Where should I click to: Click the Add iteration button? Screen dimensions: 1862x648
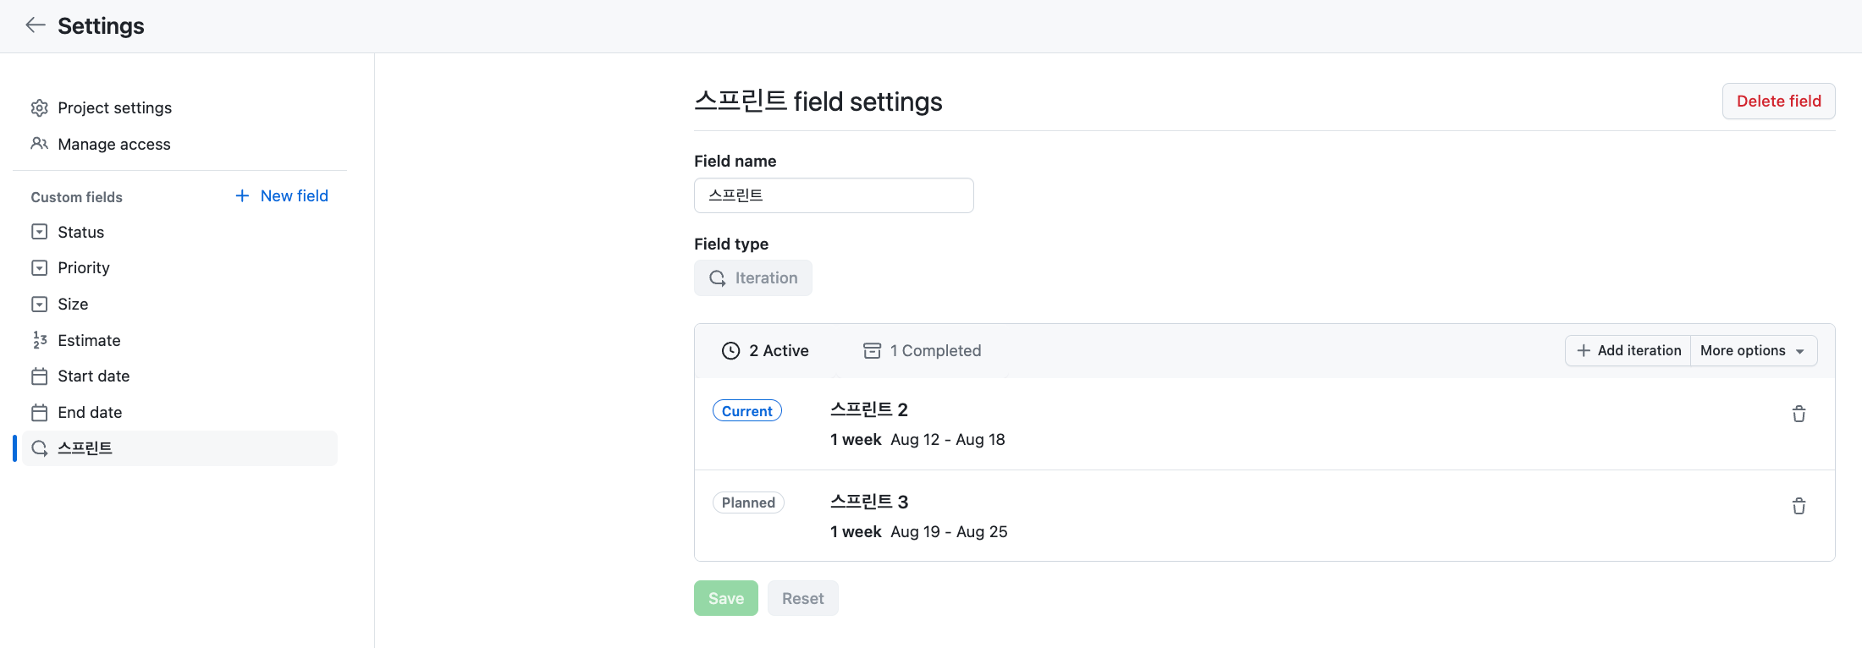click(x=1628, y=351)
